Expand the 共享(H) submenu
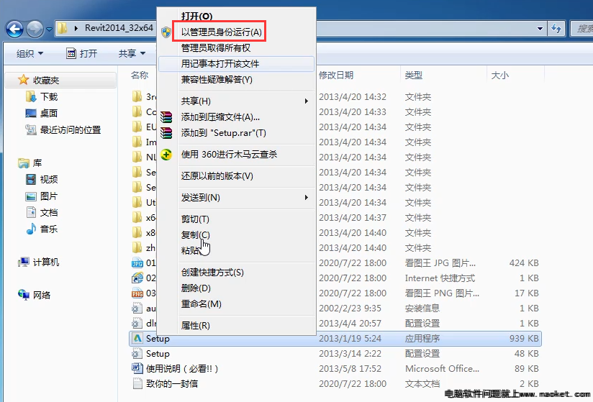 coord(236,101)
